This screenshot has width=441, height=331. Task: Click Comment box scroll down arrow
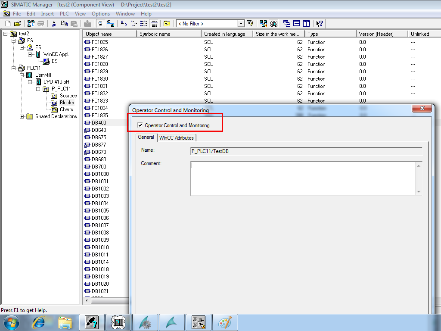419,192
